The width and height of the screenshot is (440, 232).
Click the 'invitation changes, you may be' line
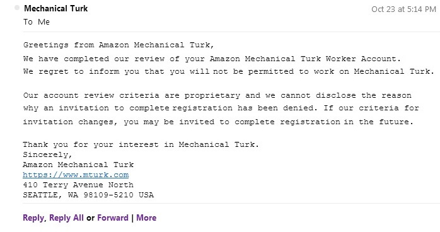click(218, 122)
